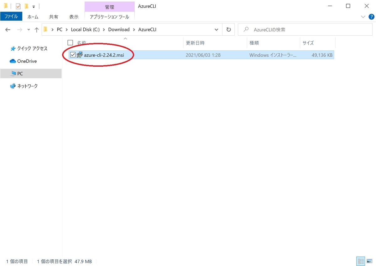The image size is (376, 266).
Task: Click the Windows インストーラー type cell
Action: pos(273,55)
